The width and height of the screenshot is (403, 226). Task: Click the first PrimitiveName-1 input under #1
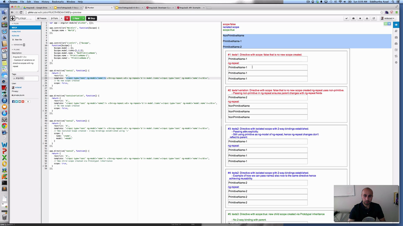tap(268, 59)
